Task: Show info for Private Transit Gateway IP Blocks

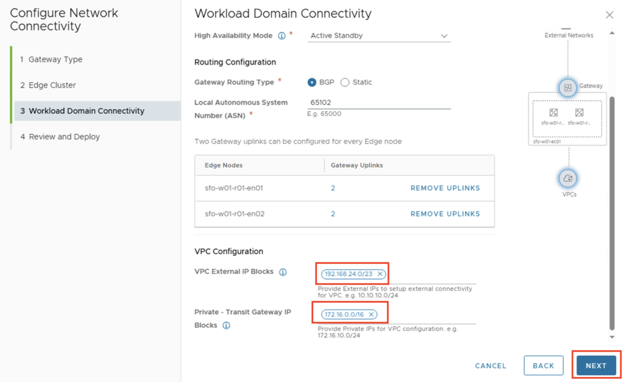Action: click(x=226, y=325)
